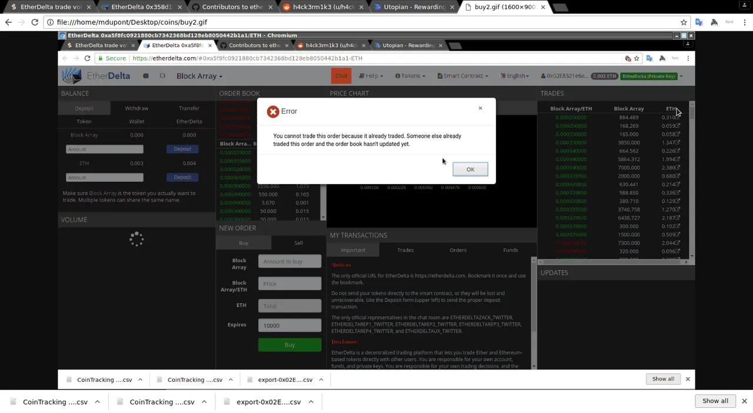The image size is (753, 413).
Task: Click the order book scroll down arrow
Action: 323,218
